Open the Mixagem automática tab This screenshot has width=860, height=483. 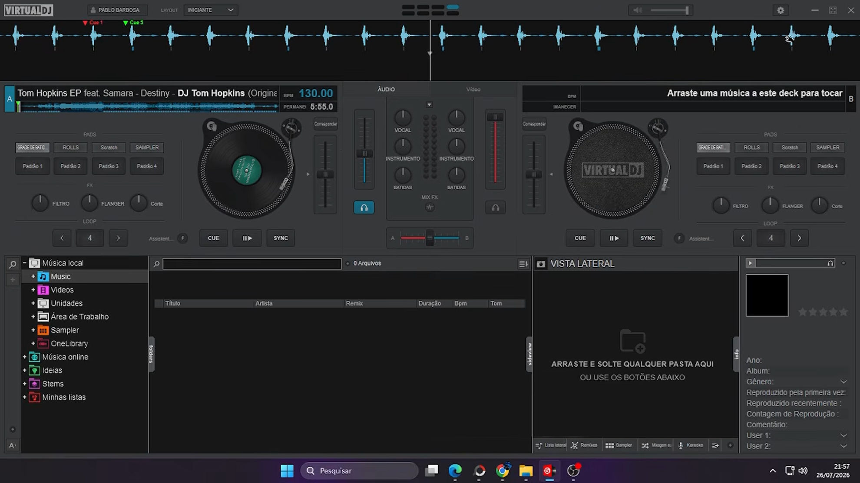656,445
